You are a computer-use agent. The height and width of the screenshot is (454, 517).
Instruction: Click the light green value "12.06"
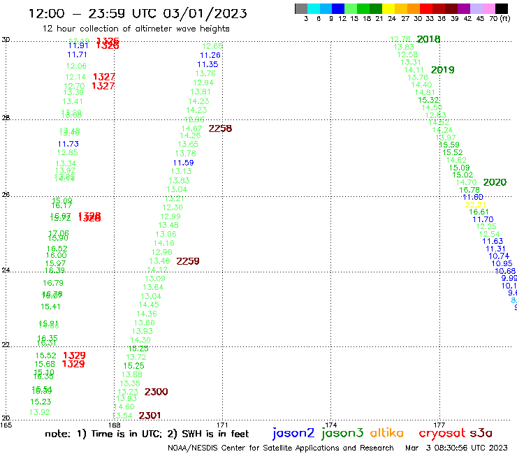coord(76,66)
